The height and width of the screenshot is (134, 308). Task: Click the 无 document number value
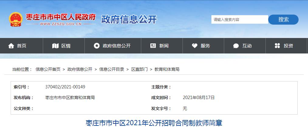[185, 108]
